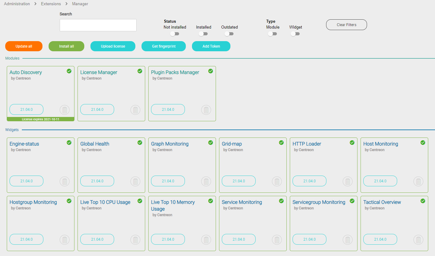Click License Manager version 21.04.0 button
The width and height of the screenshot is (435, 256).
[x=97, y=110]
